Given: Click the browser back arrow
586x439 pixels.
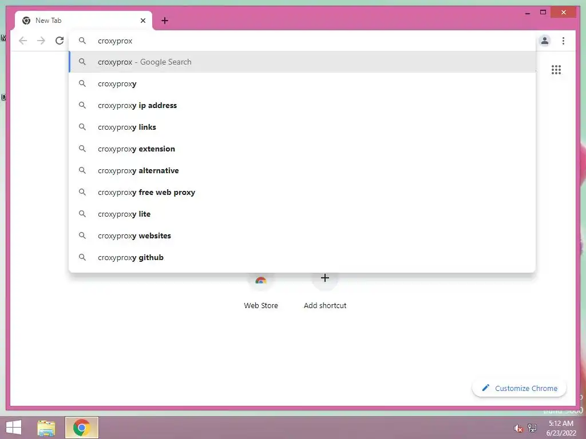Looking at the screenshot, I should [x=23, y=41].
